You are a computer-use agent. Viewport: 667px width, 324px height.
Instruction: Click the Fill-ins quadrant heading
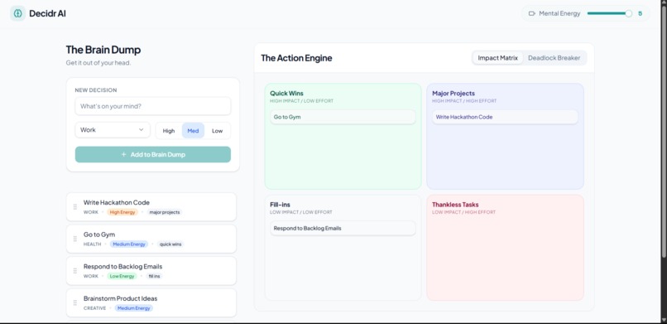pyautogui.click(x=280, y=205)
